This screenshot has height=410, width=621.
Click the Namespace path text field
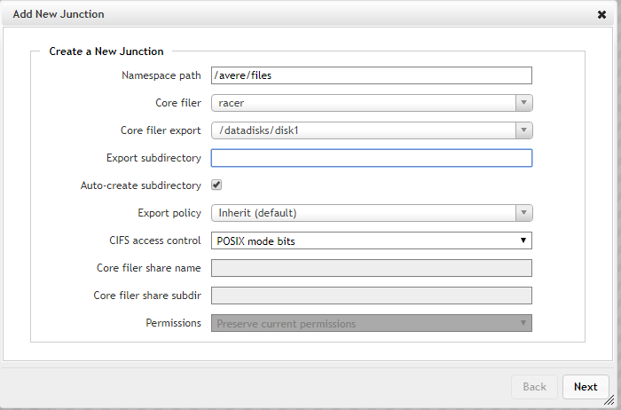pyautogui.click(x=371, y=75)
